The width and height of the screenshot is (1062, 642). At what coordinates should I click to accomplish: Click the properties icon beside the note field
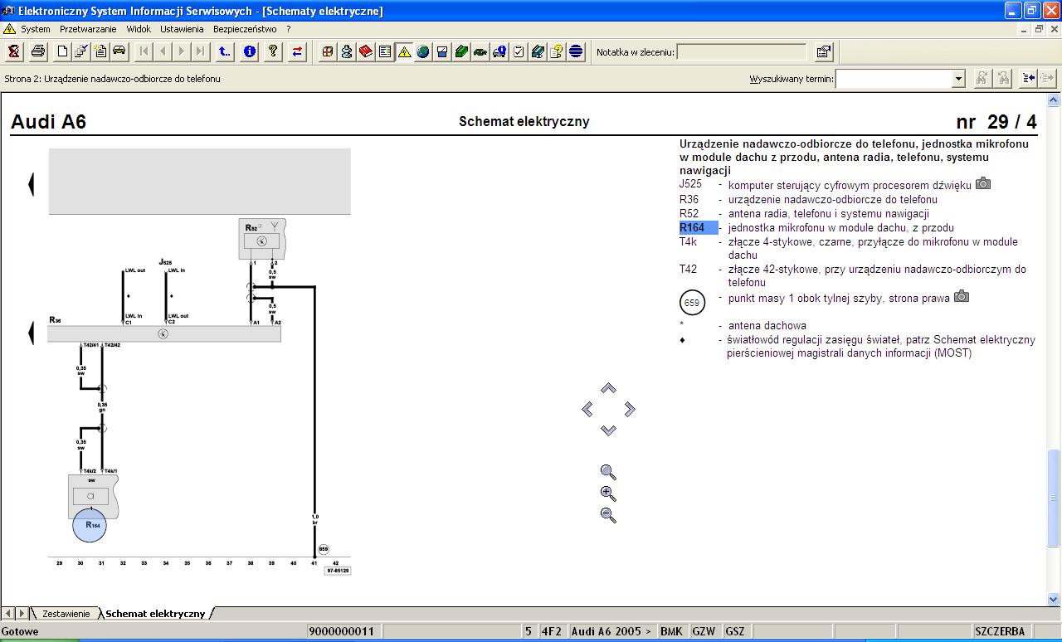pyautogui.click(x=823, y=51)
